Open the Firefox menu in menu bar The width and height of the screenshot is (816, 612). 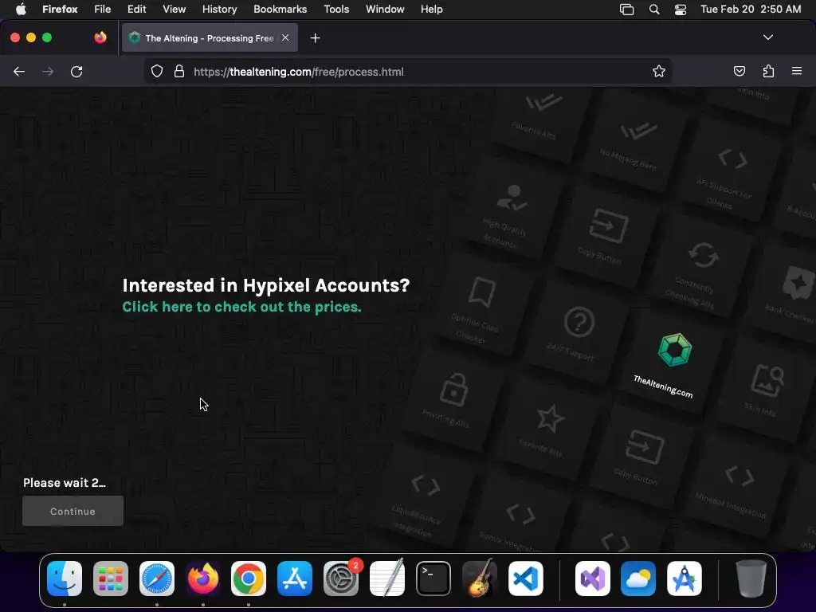60,9
